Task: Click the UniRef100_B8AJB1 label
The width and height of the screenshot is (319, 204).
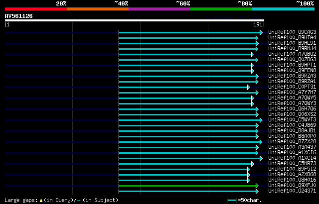Action: click(292, 131)
